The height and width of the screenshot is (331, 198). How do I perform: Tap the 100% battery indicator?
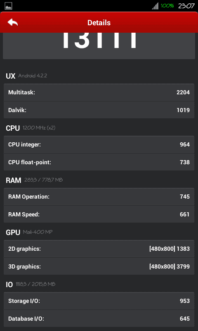pyautogui.click(x=167, y=6)
